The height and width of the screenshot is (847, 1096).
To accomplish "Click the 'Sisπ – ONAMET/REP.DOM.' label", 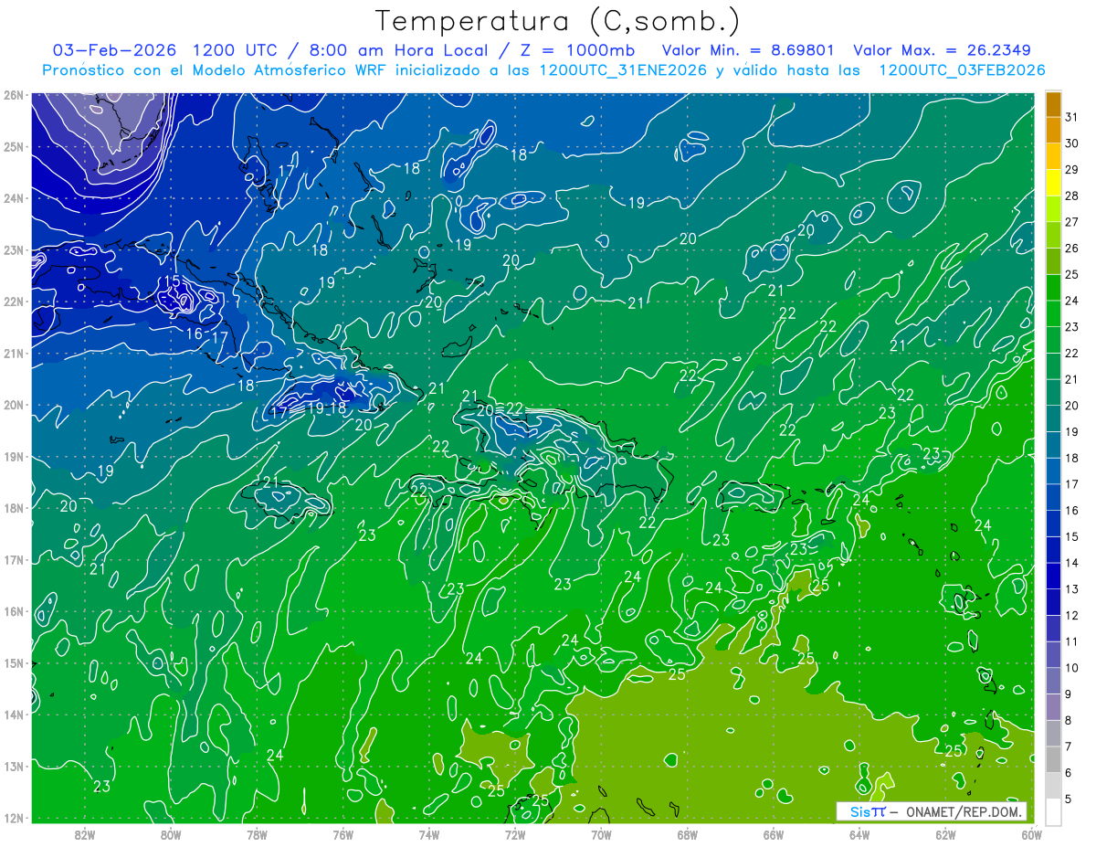I will (931, 811).
